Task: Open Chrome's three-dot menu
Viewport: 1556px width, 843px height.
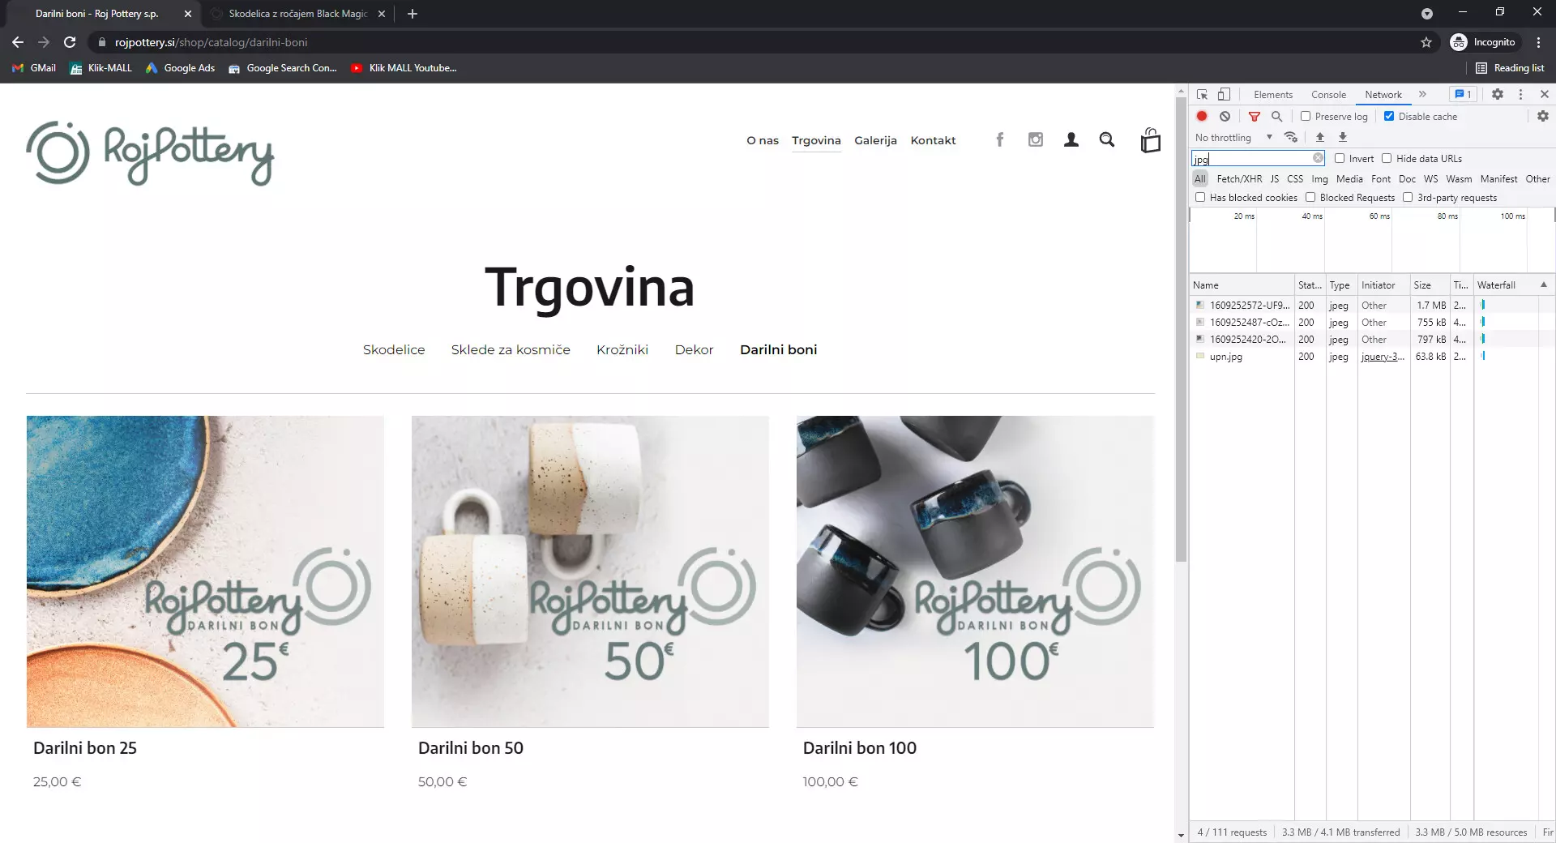Action: click(x=1538, y=42)
